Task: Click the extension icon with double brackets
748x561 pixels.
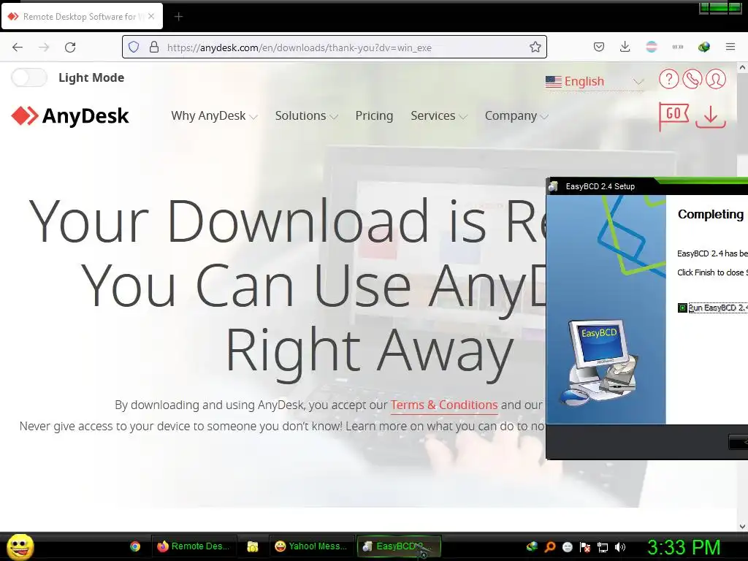Action: tap(677, 47)
